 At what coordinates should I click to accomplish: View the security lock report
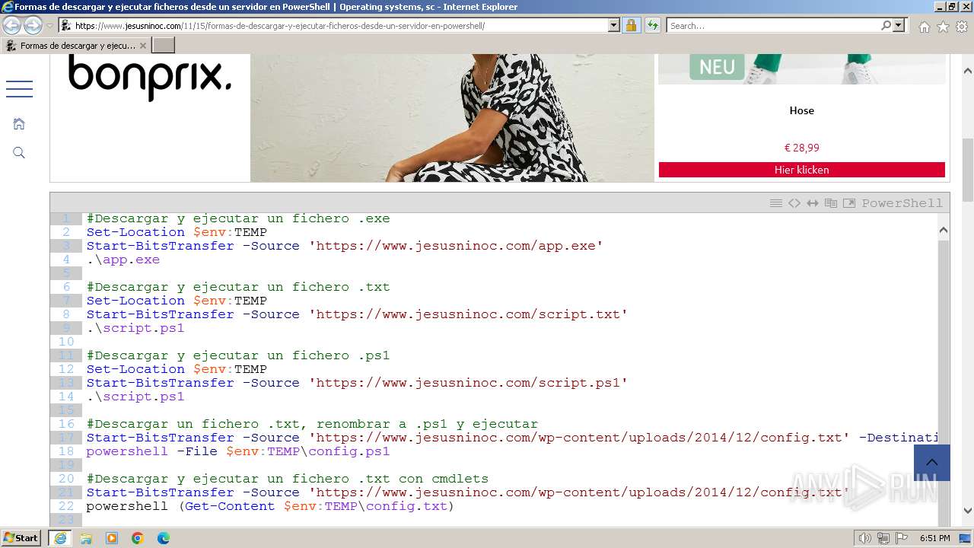pos(631,25)
